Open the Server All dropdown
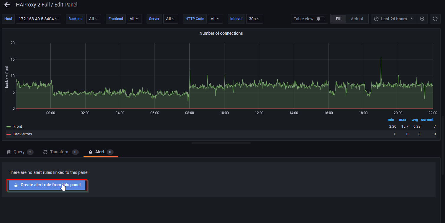Viewport: 445px width, 223px height. (171, 19)
